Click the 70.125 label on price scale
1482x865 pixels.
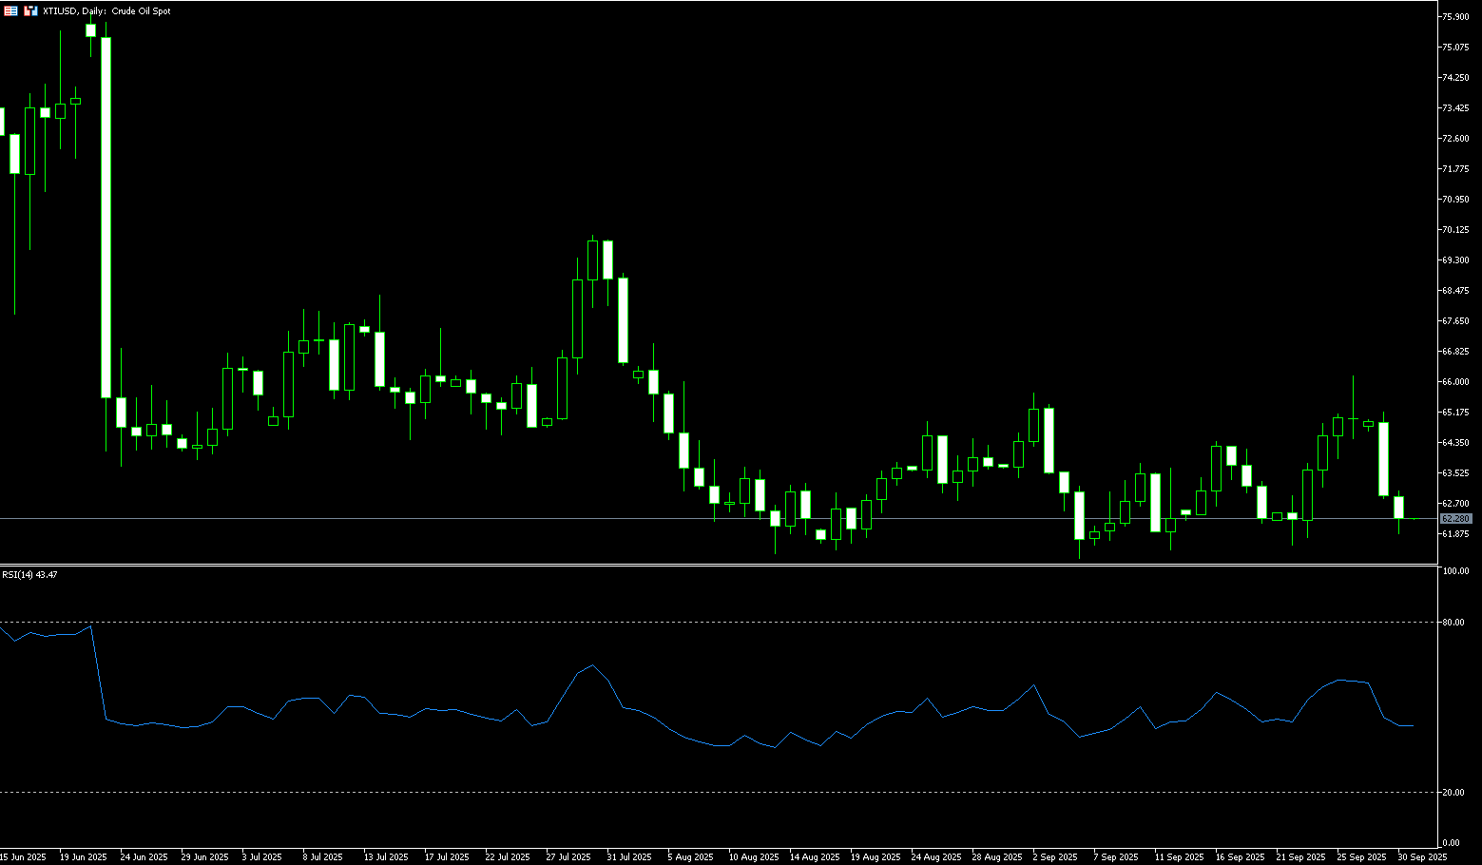pyautogui.click(x=1455, y=230)
